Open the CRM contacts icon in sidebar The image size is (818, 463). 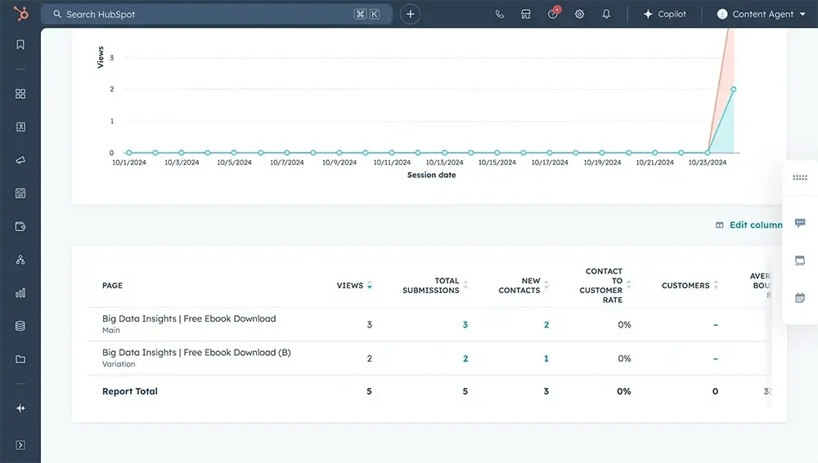tap(20, 127)
